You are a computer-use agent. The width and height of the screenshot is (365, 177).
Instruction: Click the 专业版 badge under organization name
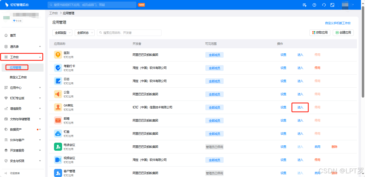[17, 21]
